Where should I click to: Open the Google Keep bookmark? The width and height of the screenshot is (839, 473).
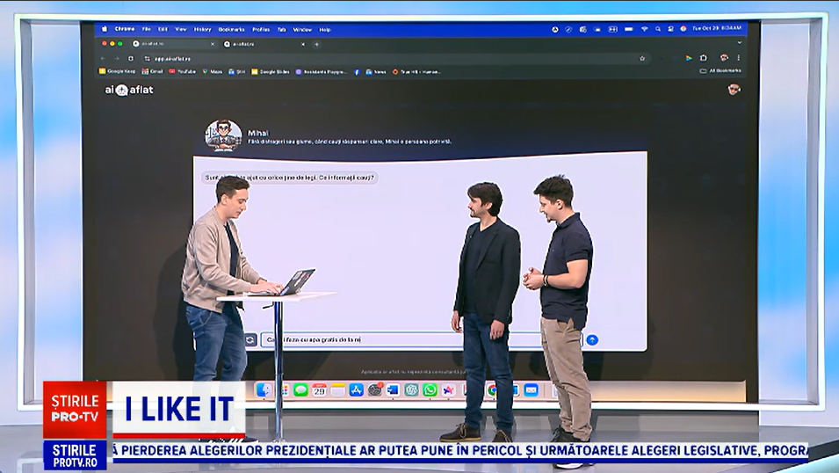pyautogui.click(x=117, y=71)
